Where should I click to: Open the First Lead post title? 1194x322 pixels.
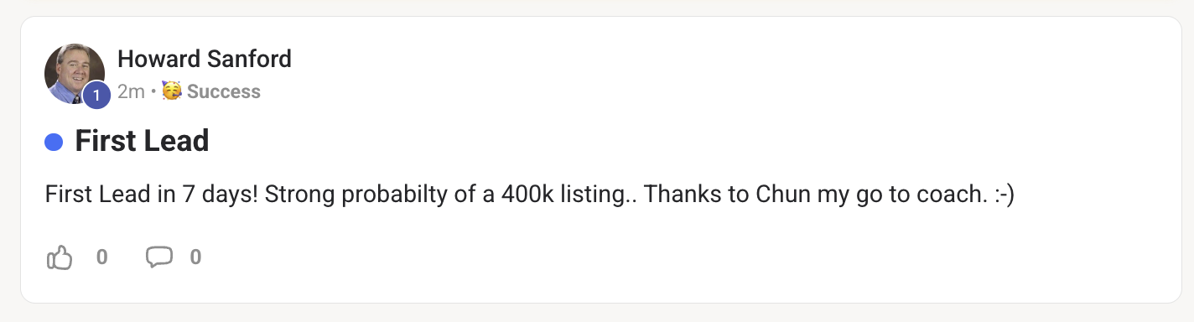click(x=142, y=141)
